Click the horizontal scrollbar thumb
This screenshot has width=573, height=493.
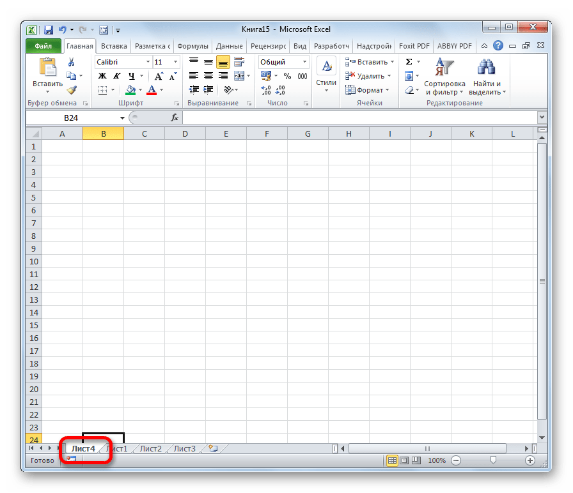[x=427, y=448]
